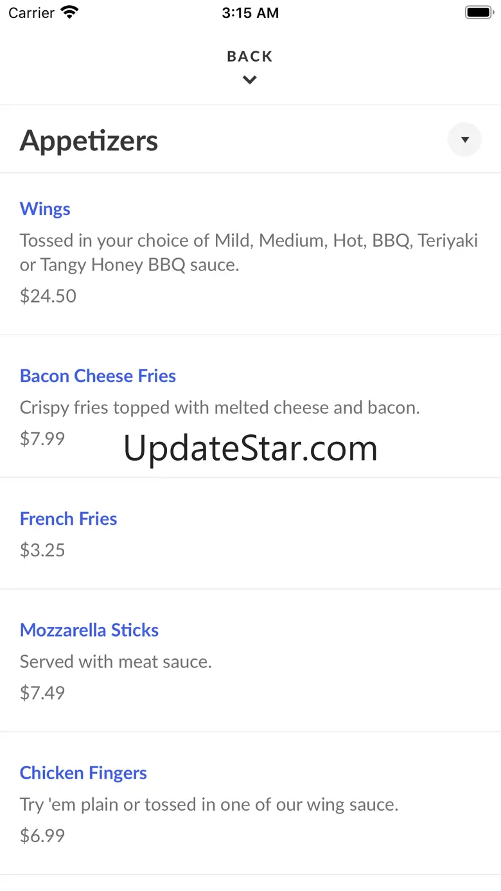
Task: Choose French Fries from the menu
Action: 69,518
